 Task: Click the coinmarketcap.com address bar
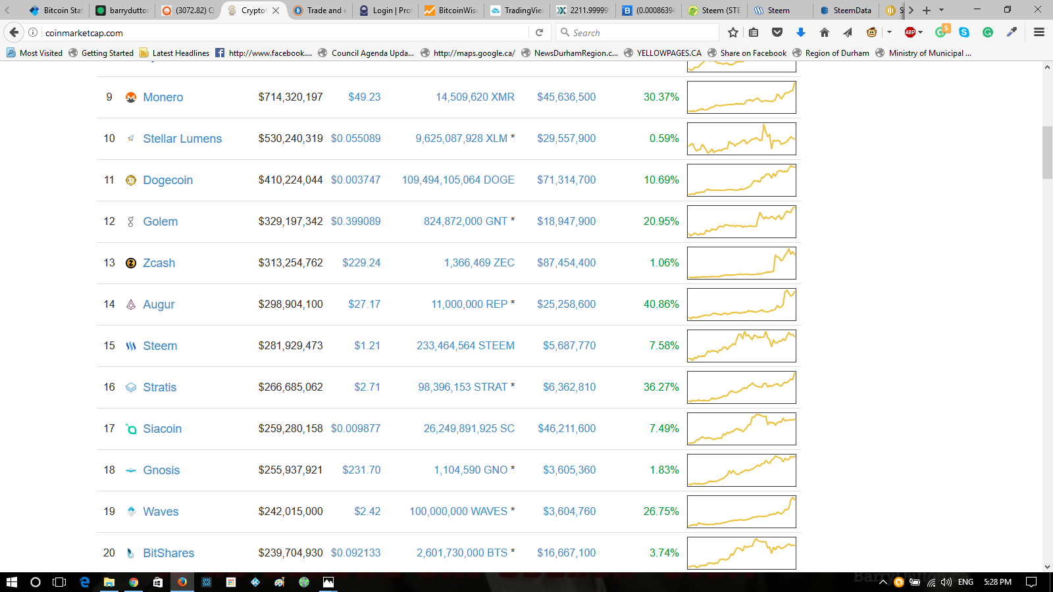(x=283, y=32)
